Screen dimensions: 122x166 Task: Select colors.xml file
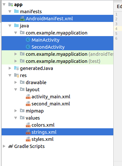click(43, 125)
